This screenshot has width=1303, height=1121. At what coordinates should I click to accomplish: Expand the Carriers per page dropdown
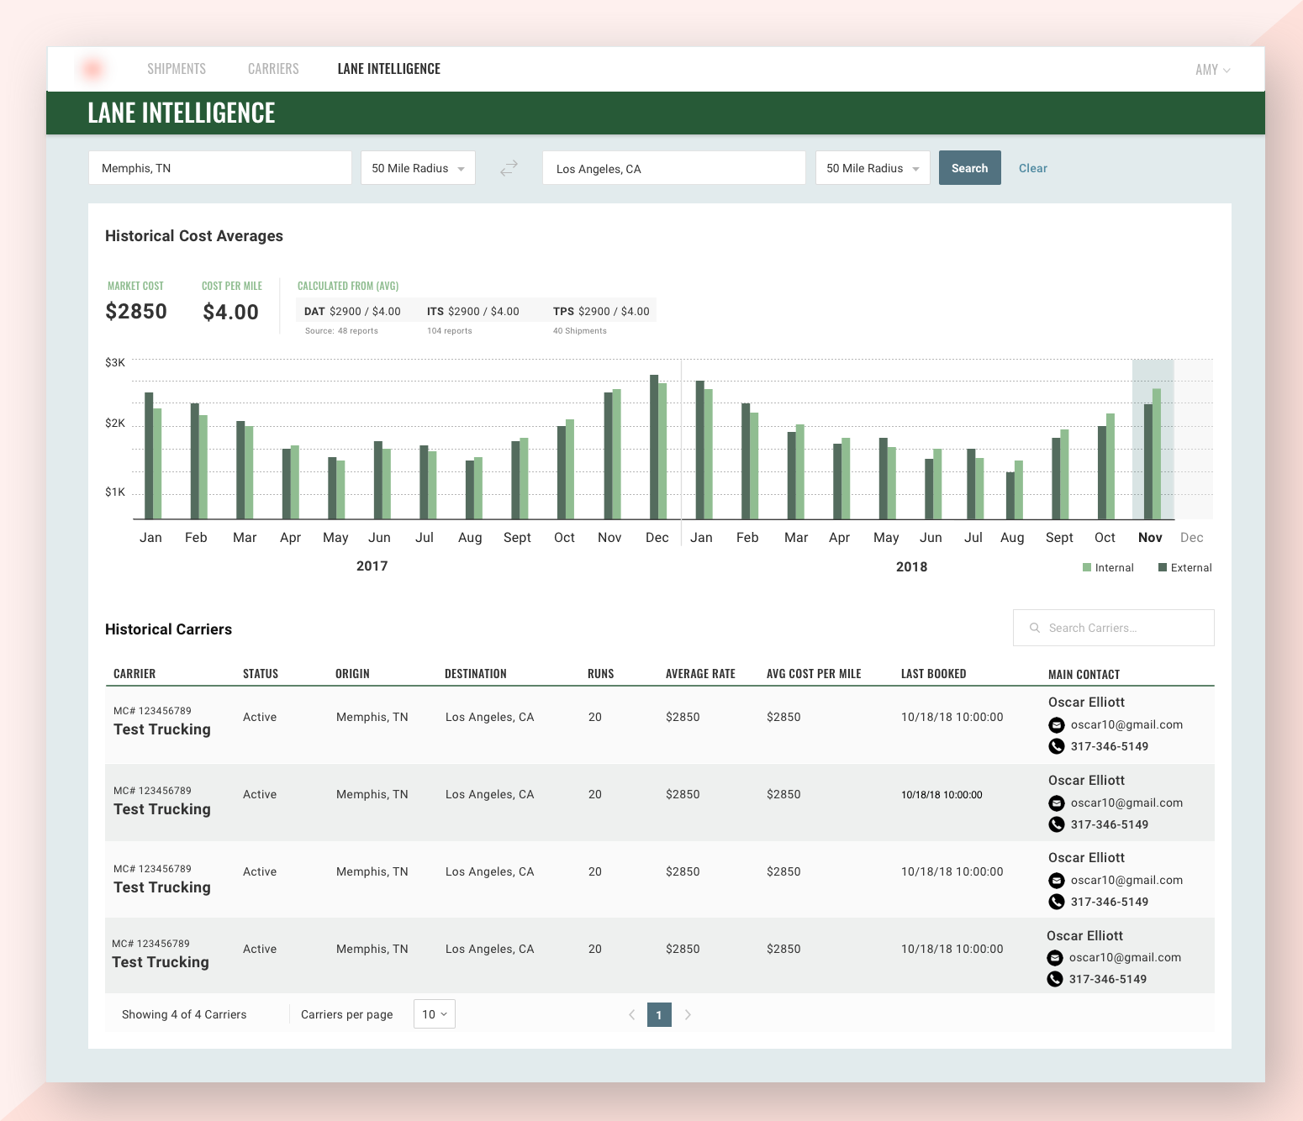point(434,1014)
